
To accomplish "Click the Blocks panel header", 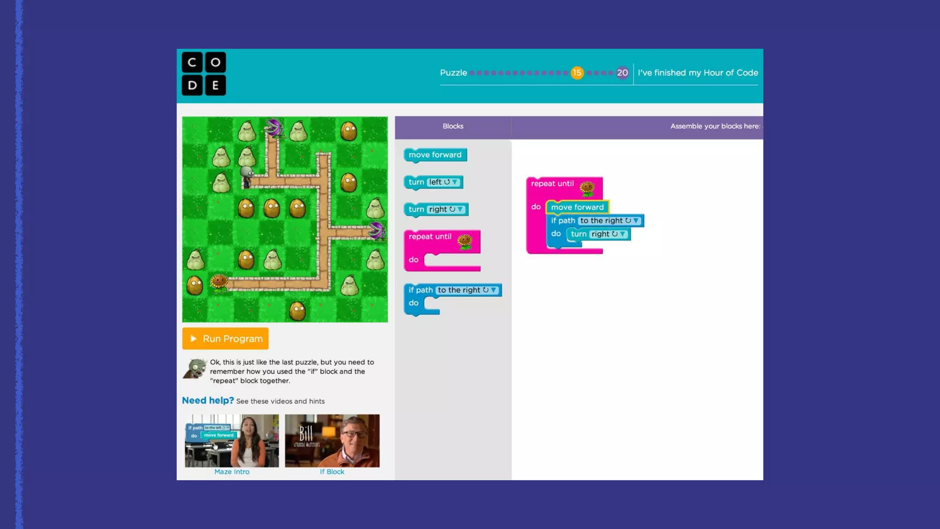I will 453,126.
